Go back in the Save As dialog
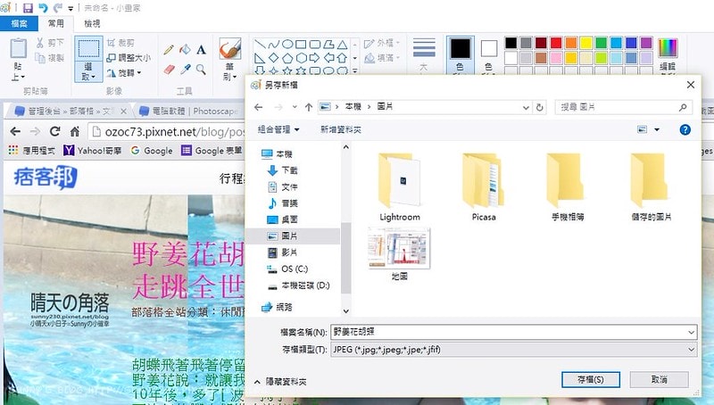Image resolution: width=714 pixels, height=405 pixels. (259, 107)
